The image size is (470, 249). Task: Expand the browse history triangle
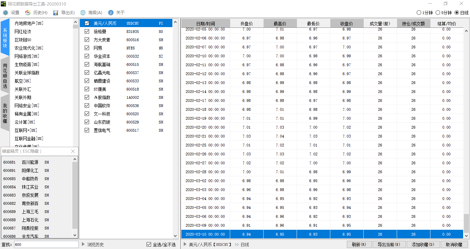83,244
